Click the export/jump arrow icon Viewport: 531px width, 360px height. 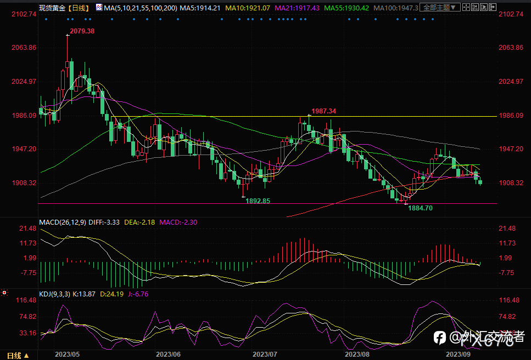coord(493,7)
